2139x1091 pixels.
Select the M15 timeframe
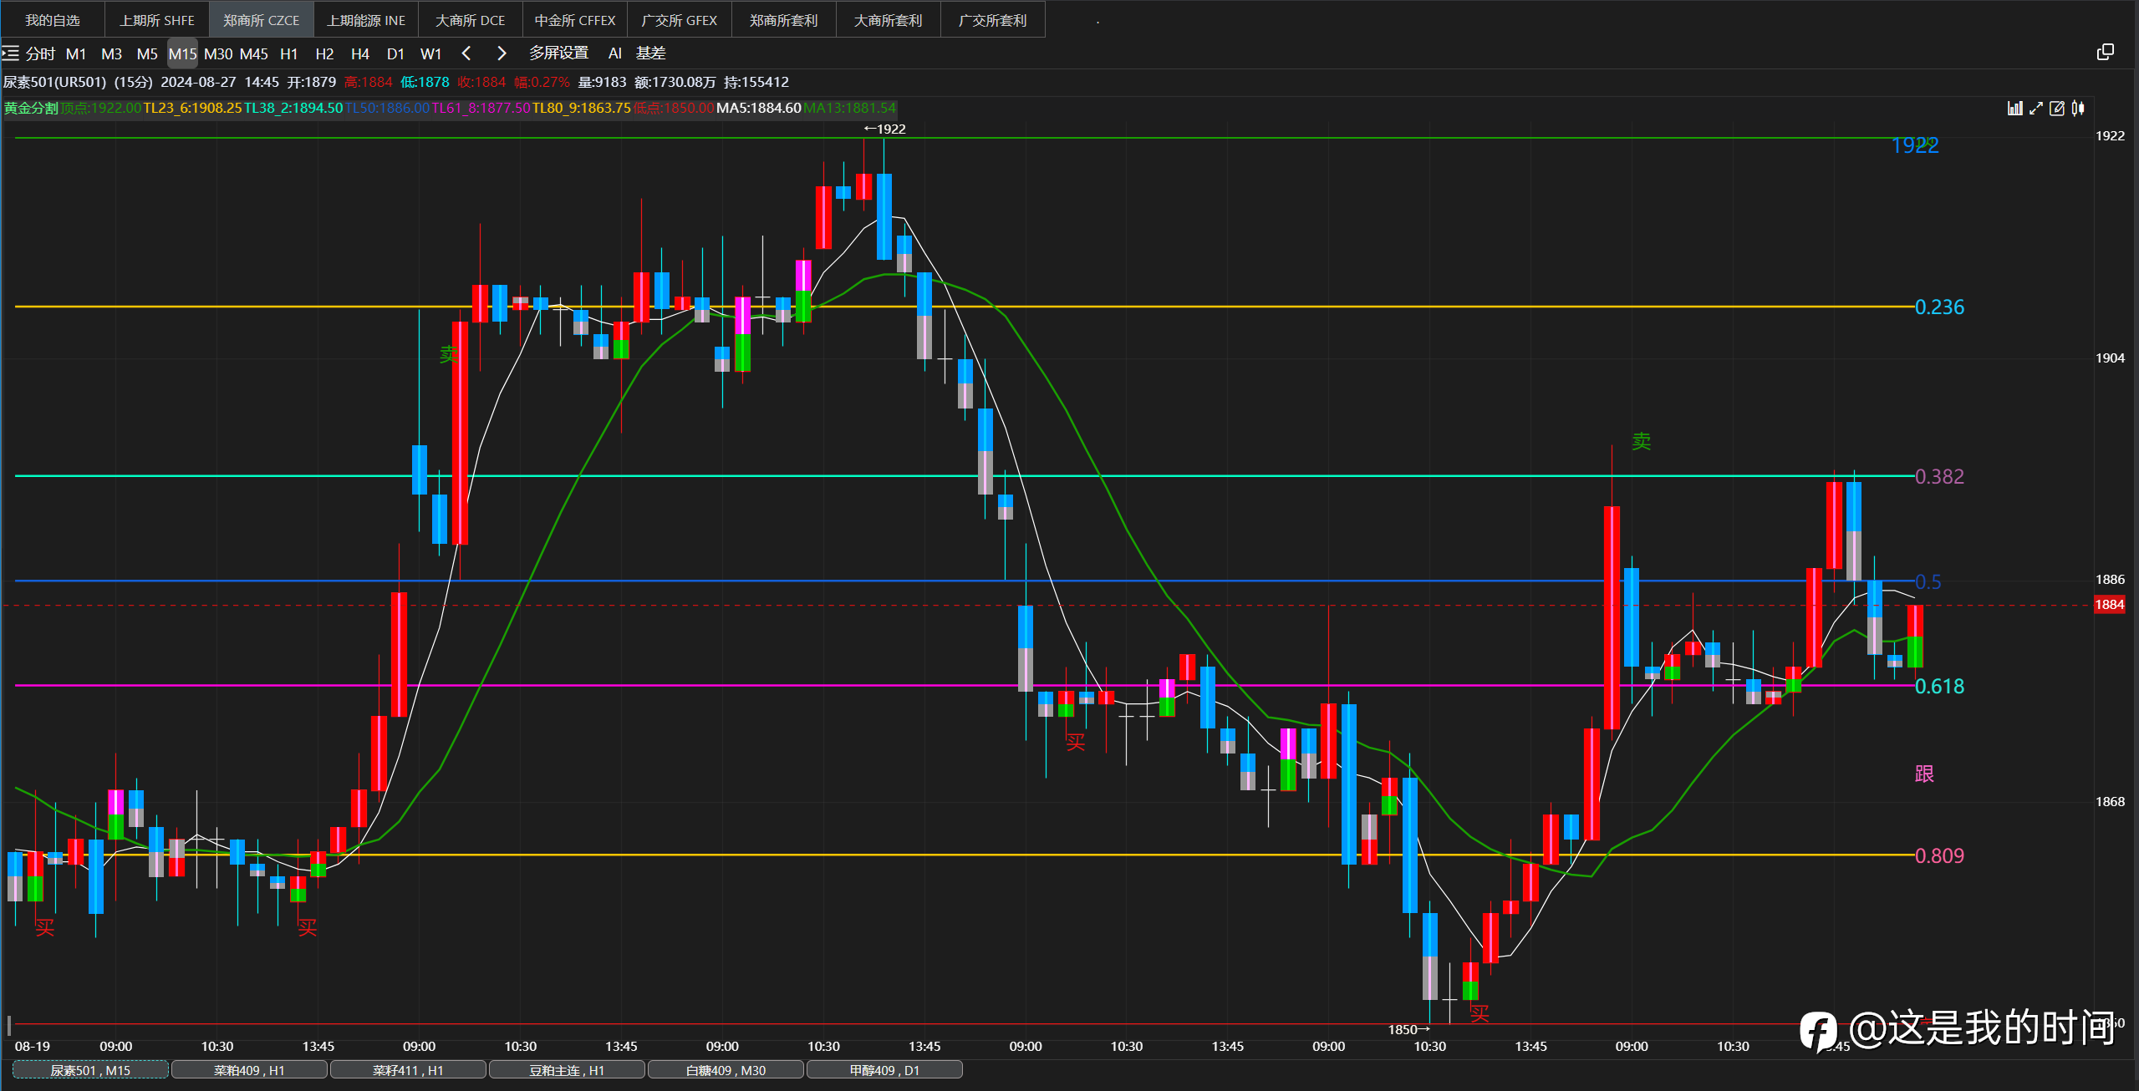[x=182, y=53]
